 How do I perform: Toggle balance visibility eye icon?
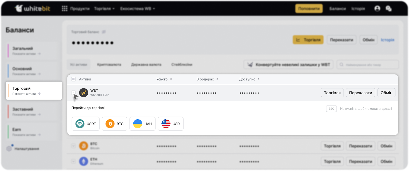click(x=104, y=32)
